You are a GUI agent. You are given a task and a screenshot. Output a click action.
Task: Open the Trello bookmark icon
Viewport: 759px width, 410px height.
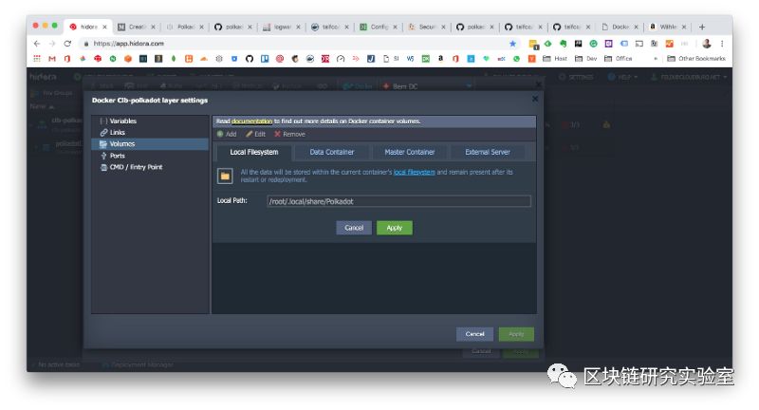tap(265, 59)
